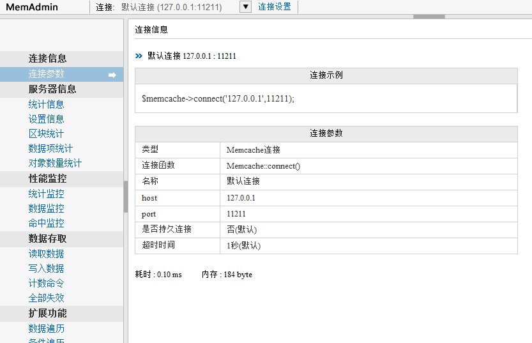The image size is (532, 343).
Task: Click the $memcache->connect code example
Action: [x=218, y=99]
